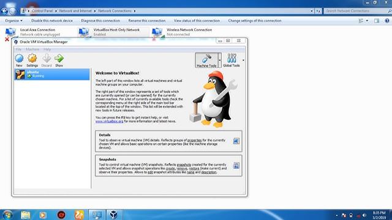
Task: Click the volume speaker tray icon
Action: (x=364, y=215)
